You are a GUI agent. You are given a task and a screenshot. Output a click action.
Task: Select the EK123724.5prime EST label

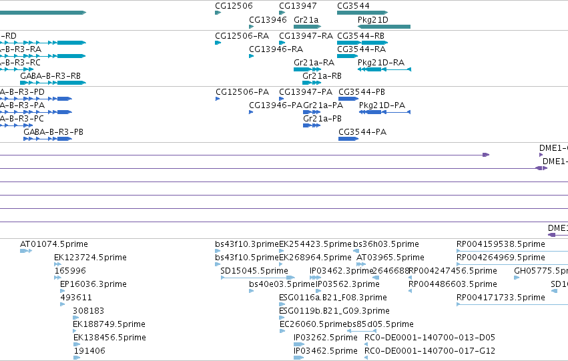91,258
